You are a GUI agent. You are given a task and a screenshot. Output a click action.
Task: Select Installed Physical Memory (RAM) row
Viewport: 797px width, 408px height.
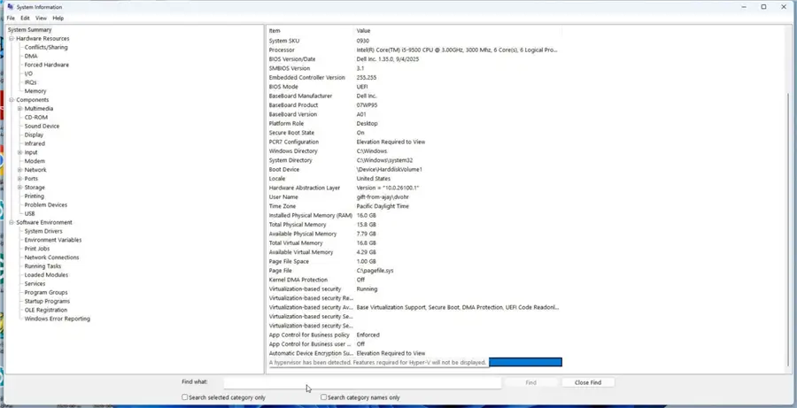click(x=414, y=215)
